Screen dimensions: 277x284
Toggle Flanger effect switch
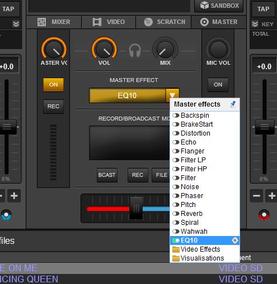176,151
